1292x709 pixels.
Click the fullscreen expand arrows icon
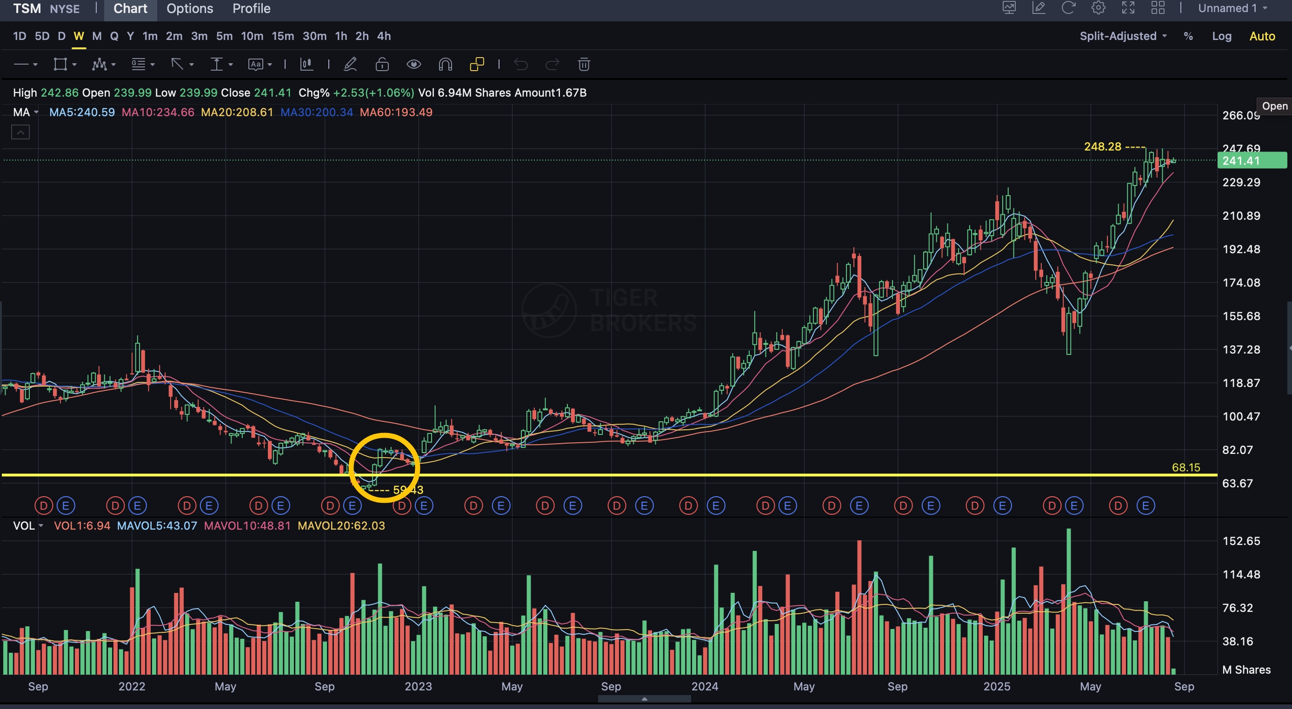tap(1128, 8)
